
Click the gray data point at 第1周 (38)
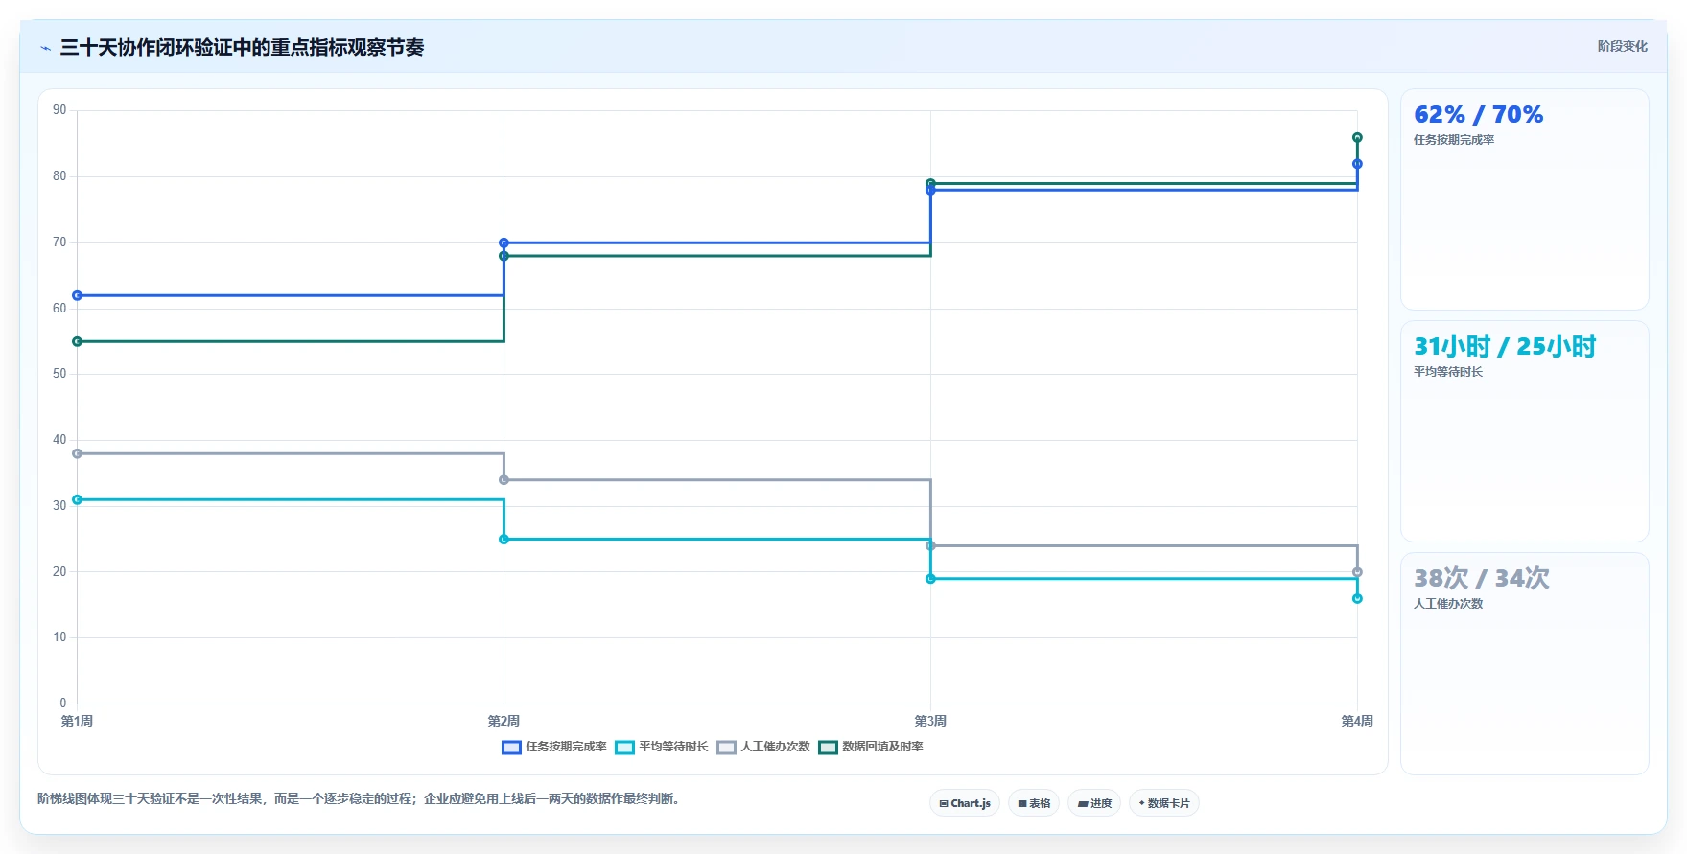coord(77,453)
